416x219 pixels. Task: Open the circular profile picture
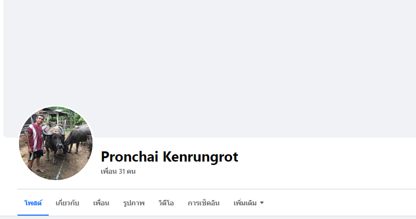tap(56, 143)
